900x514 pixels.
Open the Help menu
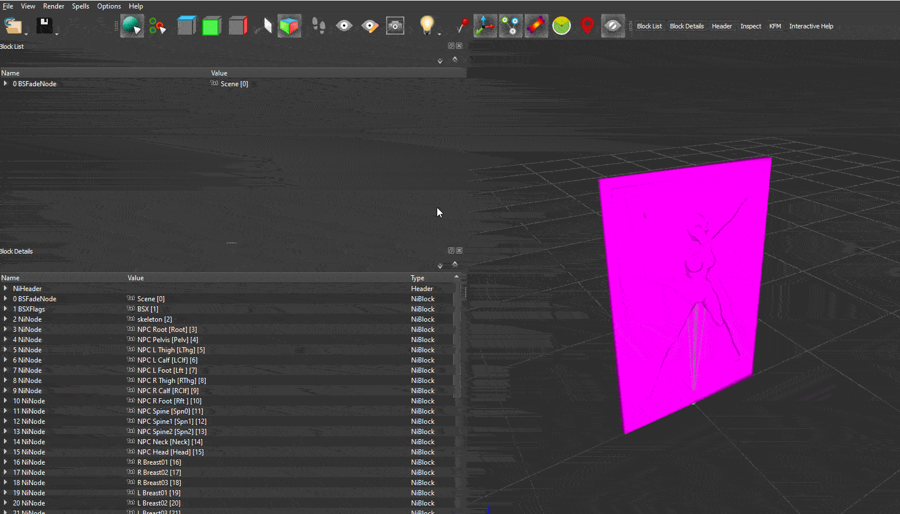click(136, 6)
